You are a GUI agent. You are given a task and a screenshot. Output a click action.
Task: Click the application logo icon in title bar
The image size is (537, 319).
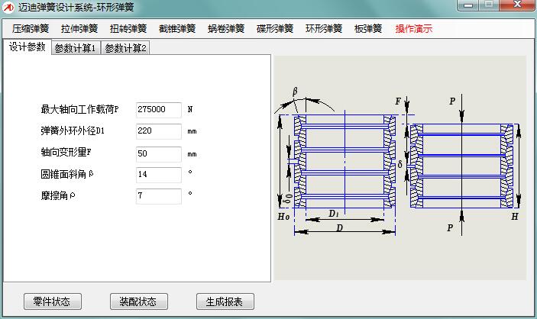click(x=8, y=7)
